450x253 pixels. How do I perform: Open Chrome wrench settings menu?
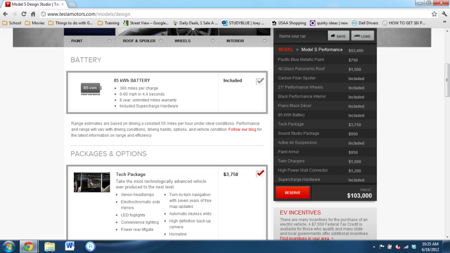[444, 14]
